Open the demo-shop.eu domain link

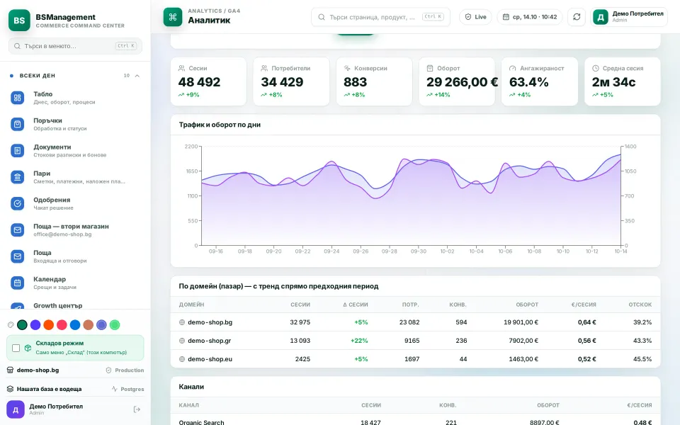tap(210, 359)
